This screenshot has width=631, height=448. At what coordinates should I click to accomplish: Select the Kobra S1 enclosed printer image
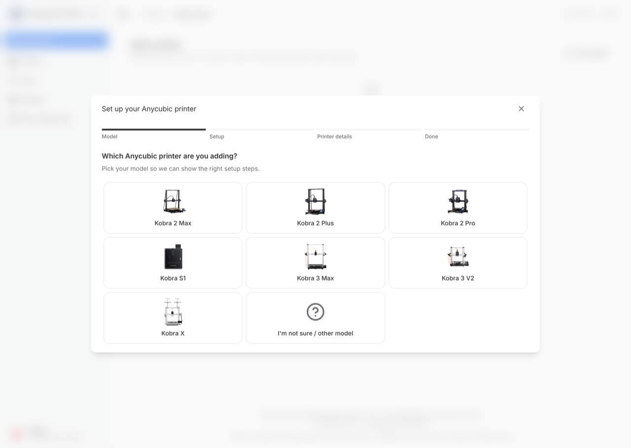[173, 257]
